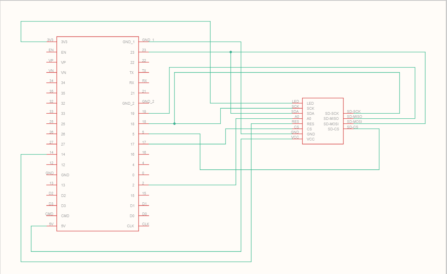Click the VCC pin on the display module

tap(297, 139)
